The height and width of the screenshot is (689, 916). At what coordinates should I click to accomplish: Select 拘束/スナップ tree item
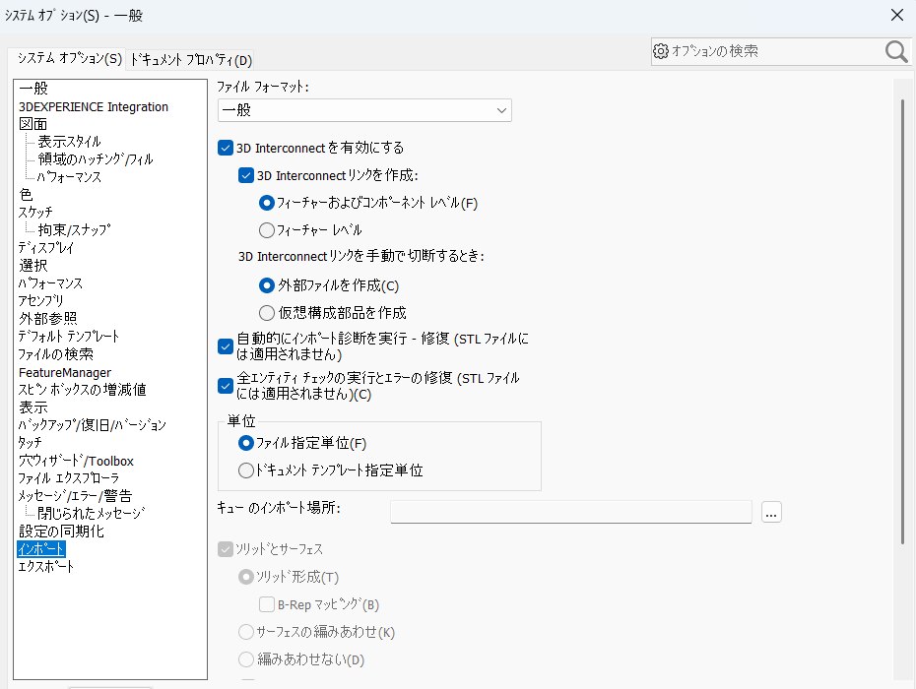tap(74, 230)
